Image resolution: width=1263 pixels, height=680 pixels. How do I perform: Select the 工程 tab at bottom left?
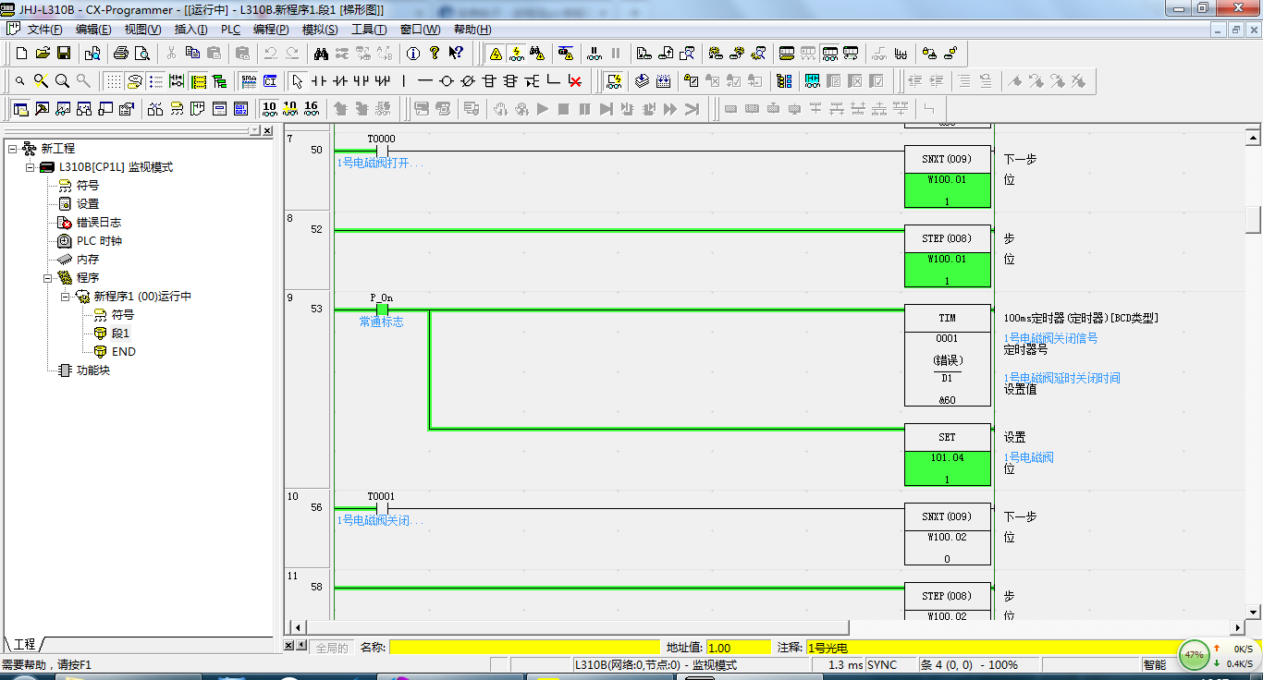[x=24, y=644]
